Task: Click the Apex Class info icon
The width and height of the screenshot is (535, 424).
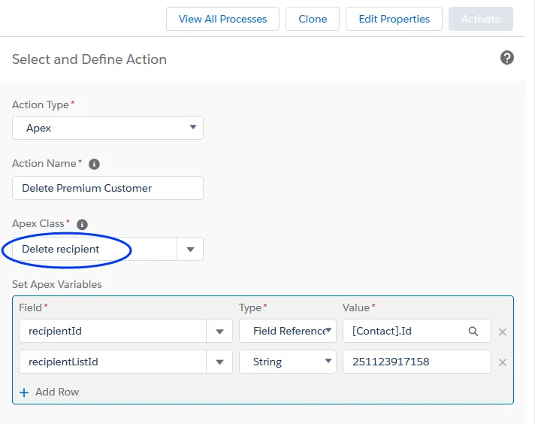Action: tap(82, 224)
